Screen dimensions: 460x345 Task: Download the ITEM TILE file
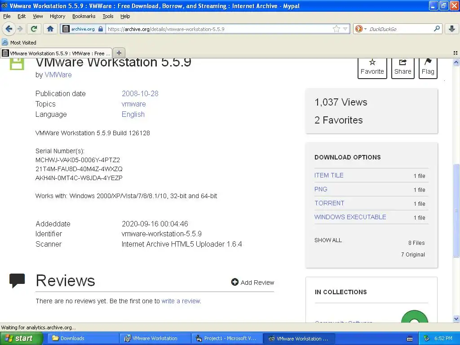pyautogui.click(x=328, y=175)
